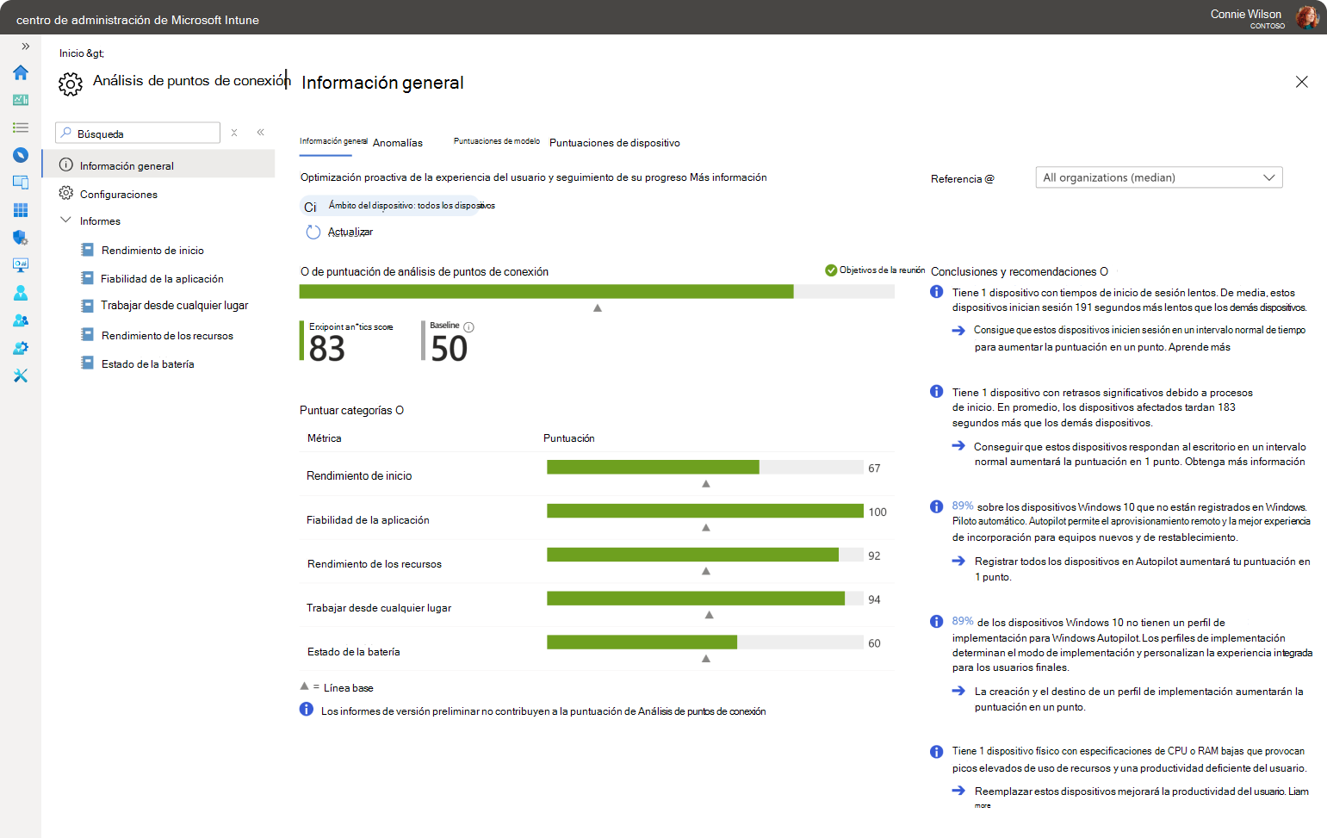Collapse the Informes section
Image resolution: width=1327 pixels, height=838 pixels.
66,220
